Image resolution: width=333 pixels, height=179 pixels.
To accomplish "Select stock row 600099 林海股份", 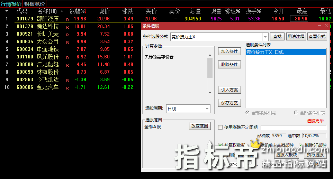I will coord(71,72).
